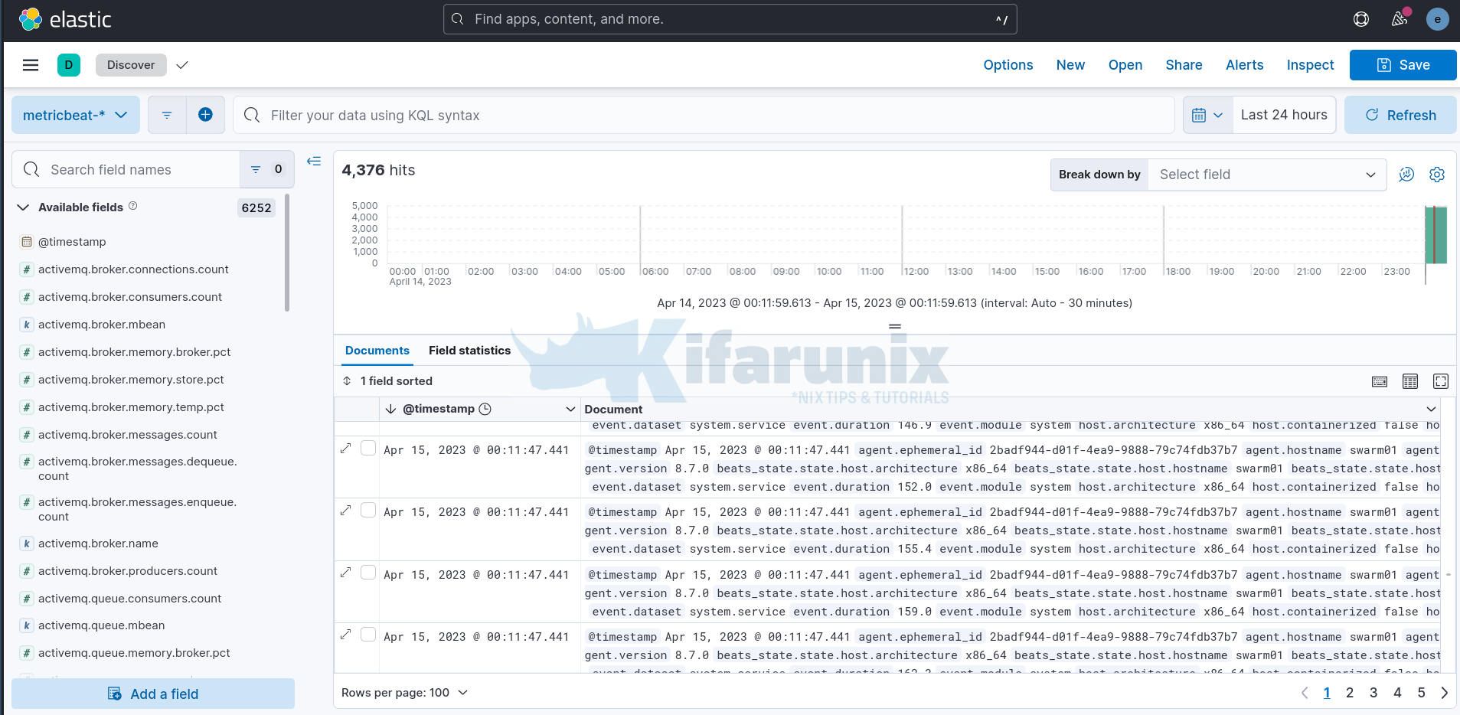Viewport: 1460px width, 715px height.
Task: Show keyboard shortcuts icon in grid toolbar
Action: click(x=1380, y=381)
